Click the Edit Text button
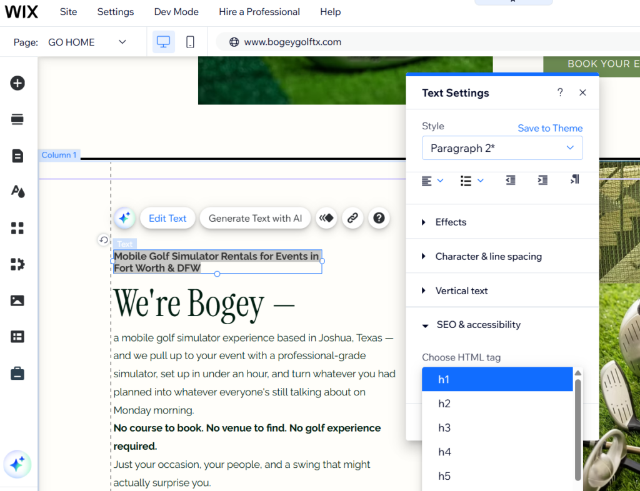Screen dimensions: 640x491 pos(167,218)
